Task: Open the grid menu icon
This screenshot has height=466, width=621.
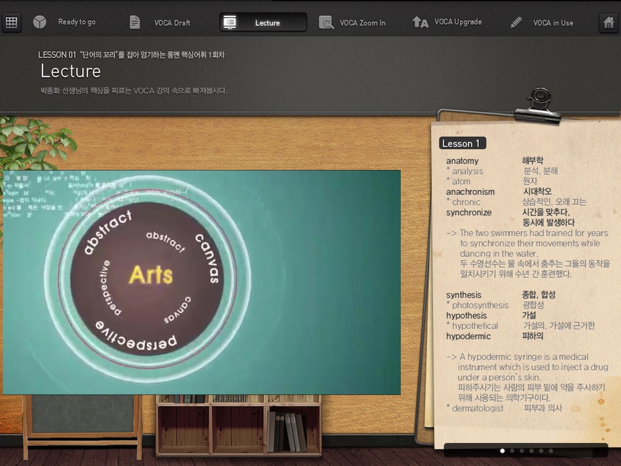Action: click(12, 22)
